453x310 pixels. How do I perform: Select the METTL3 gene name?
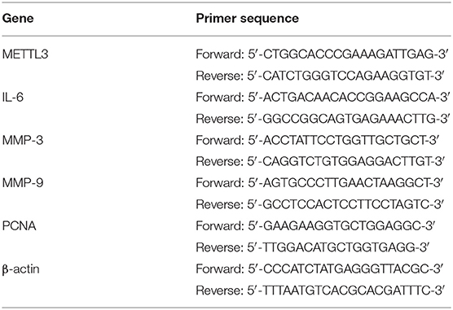point(25,54)
